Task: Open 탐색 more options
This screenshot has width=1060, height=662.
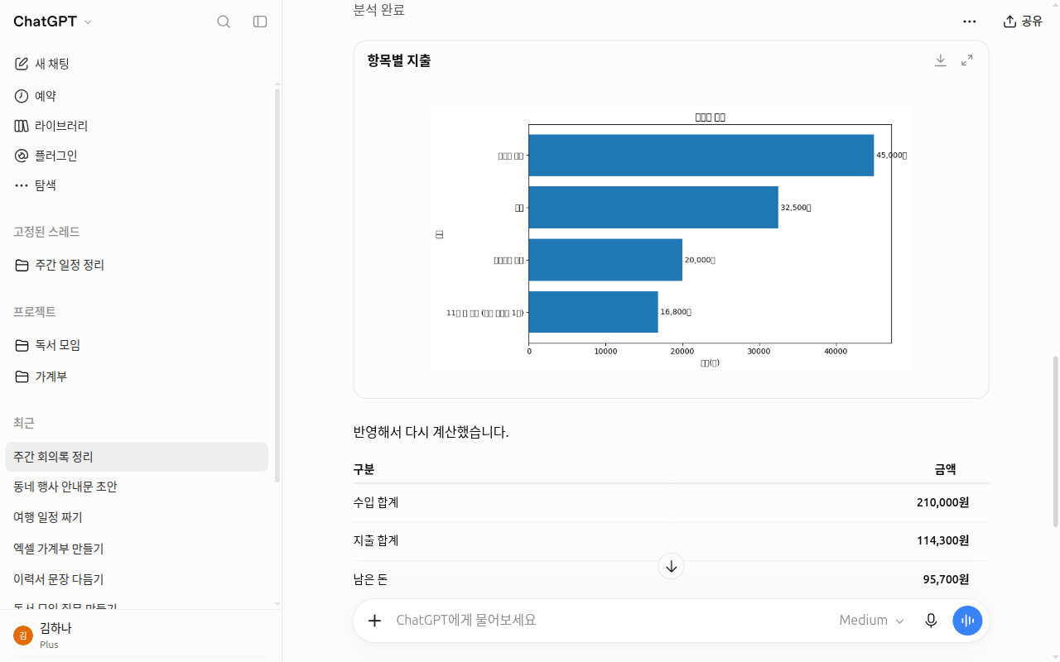Action: [137, 185]
